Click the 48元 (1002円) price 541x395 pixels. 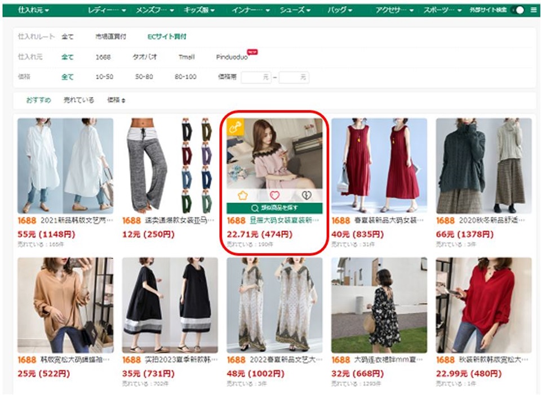coord(256,374)
